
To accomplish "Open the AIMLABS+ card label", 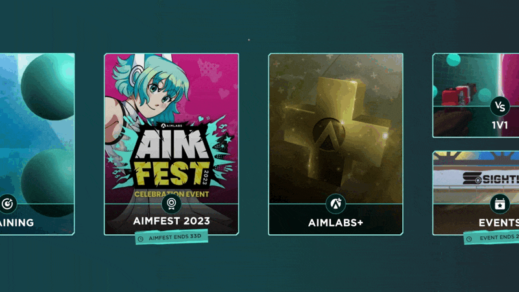I will (335, 223).
